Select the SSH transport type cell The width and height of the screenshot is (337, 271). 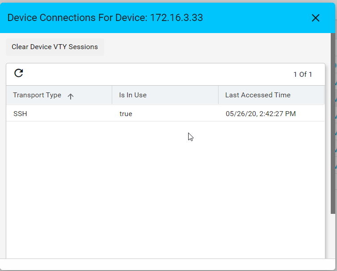20,113
